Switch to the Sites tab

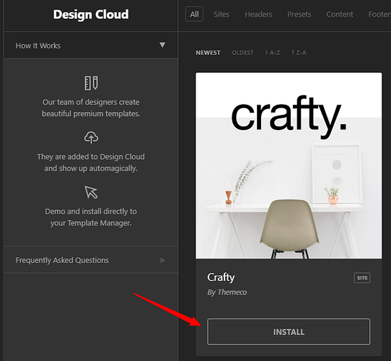(x=221, y=14)
